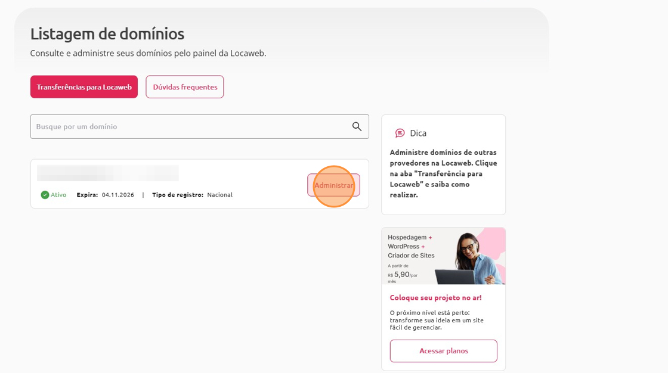Click the 'Hospedagem + WordPress' ad text
This screenshot has height=373, width=668.
point(411,246)
